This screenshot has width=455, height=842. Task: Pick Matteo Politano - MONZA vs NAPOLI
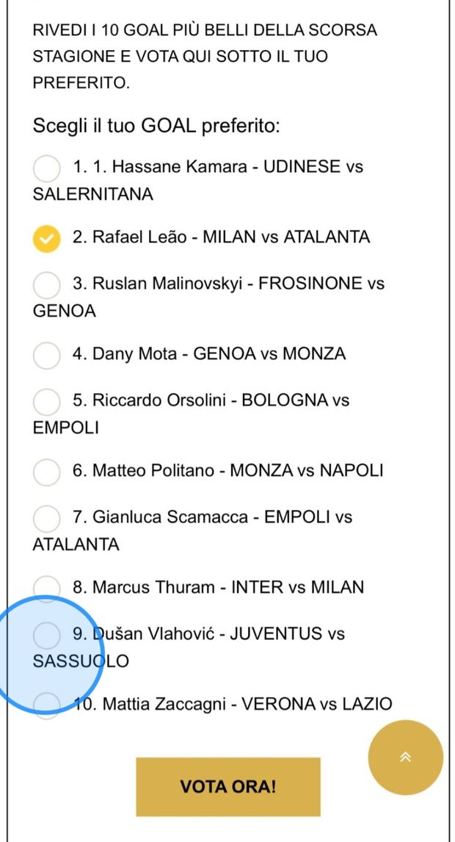point(47,472)
